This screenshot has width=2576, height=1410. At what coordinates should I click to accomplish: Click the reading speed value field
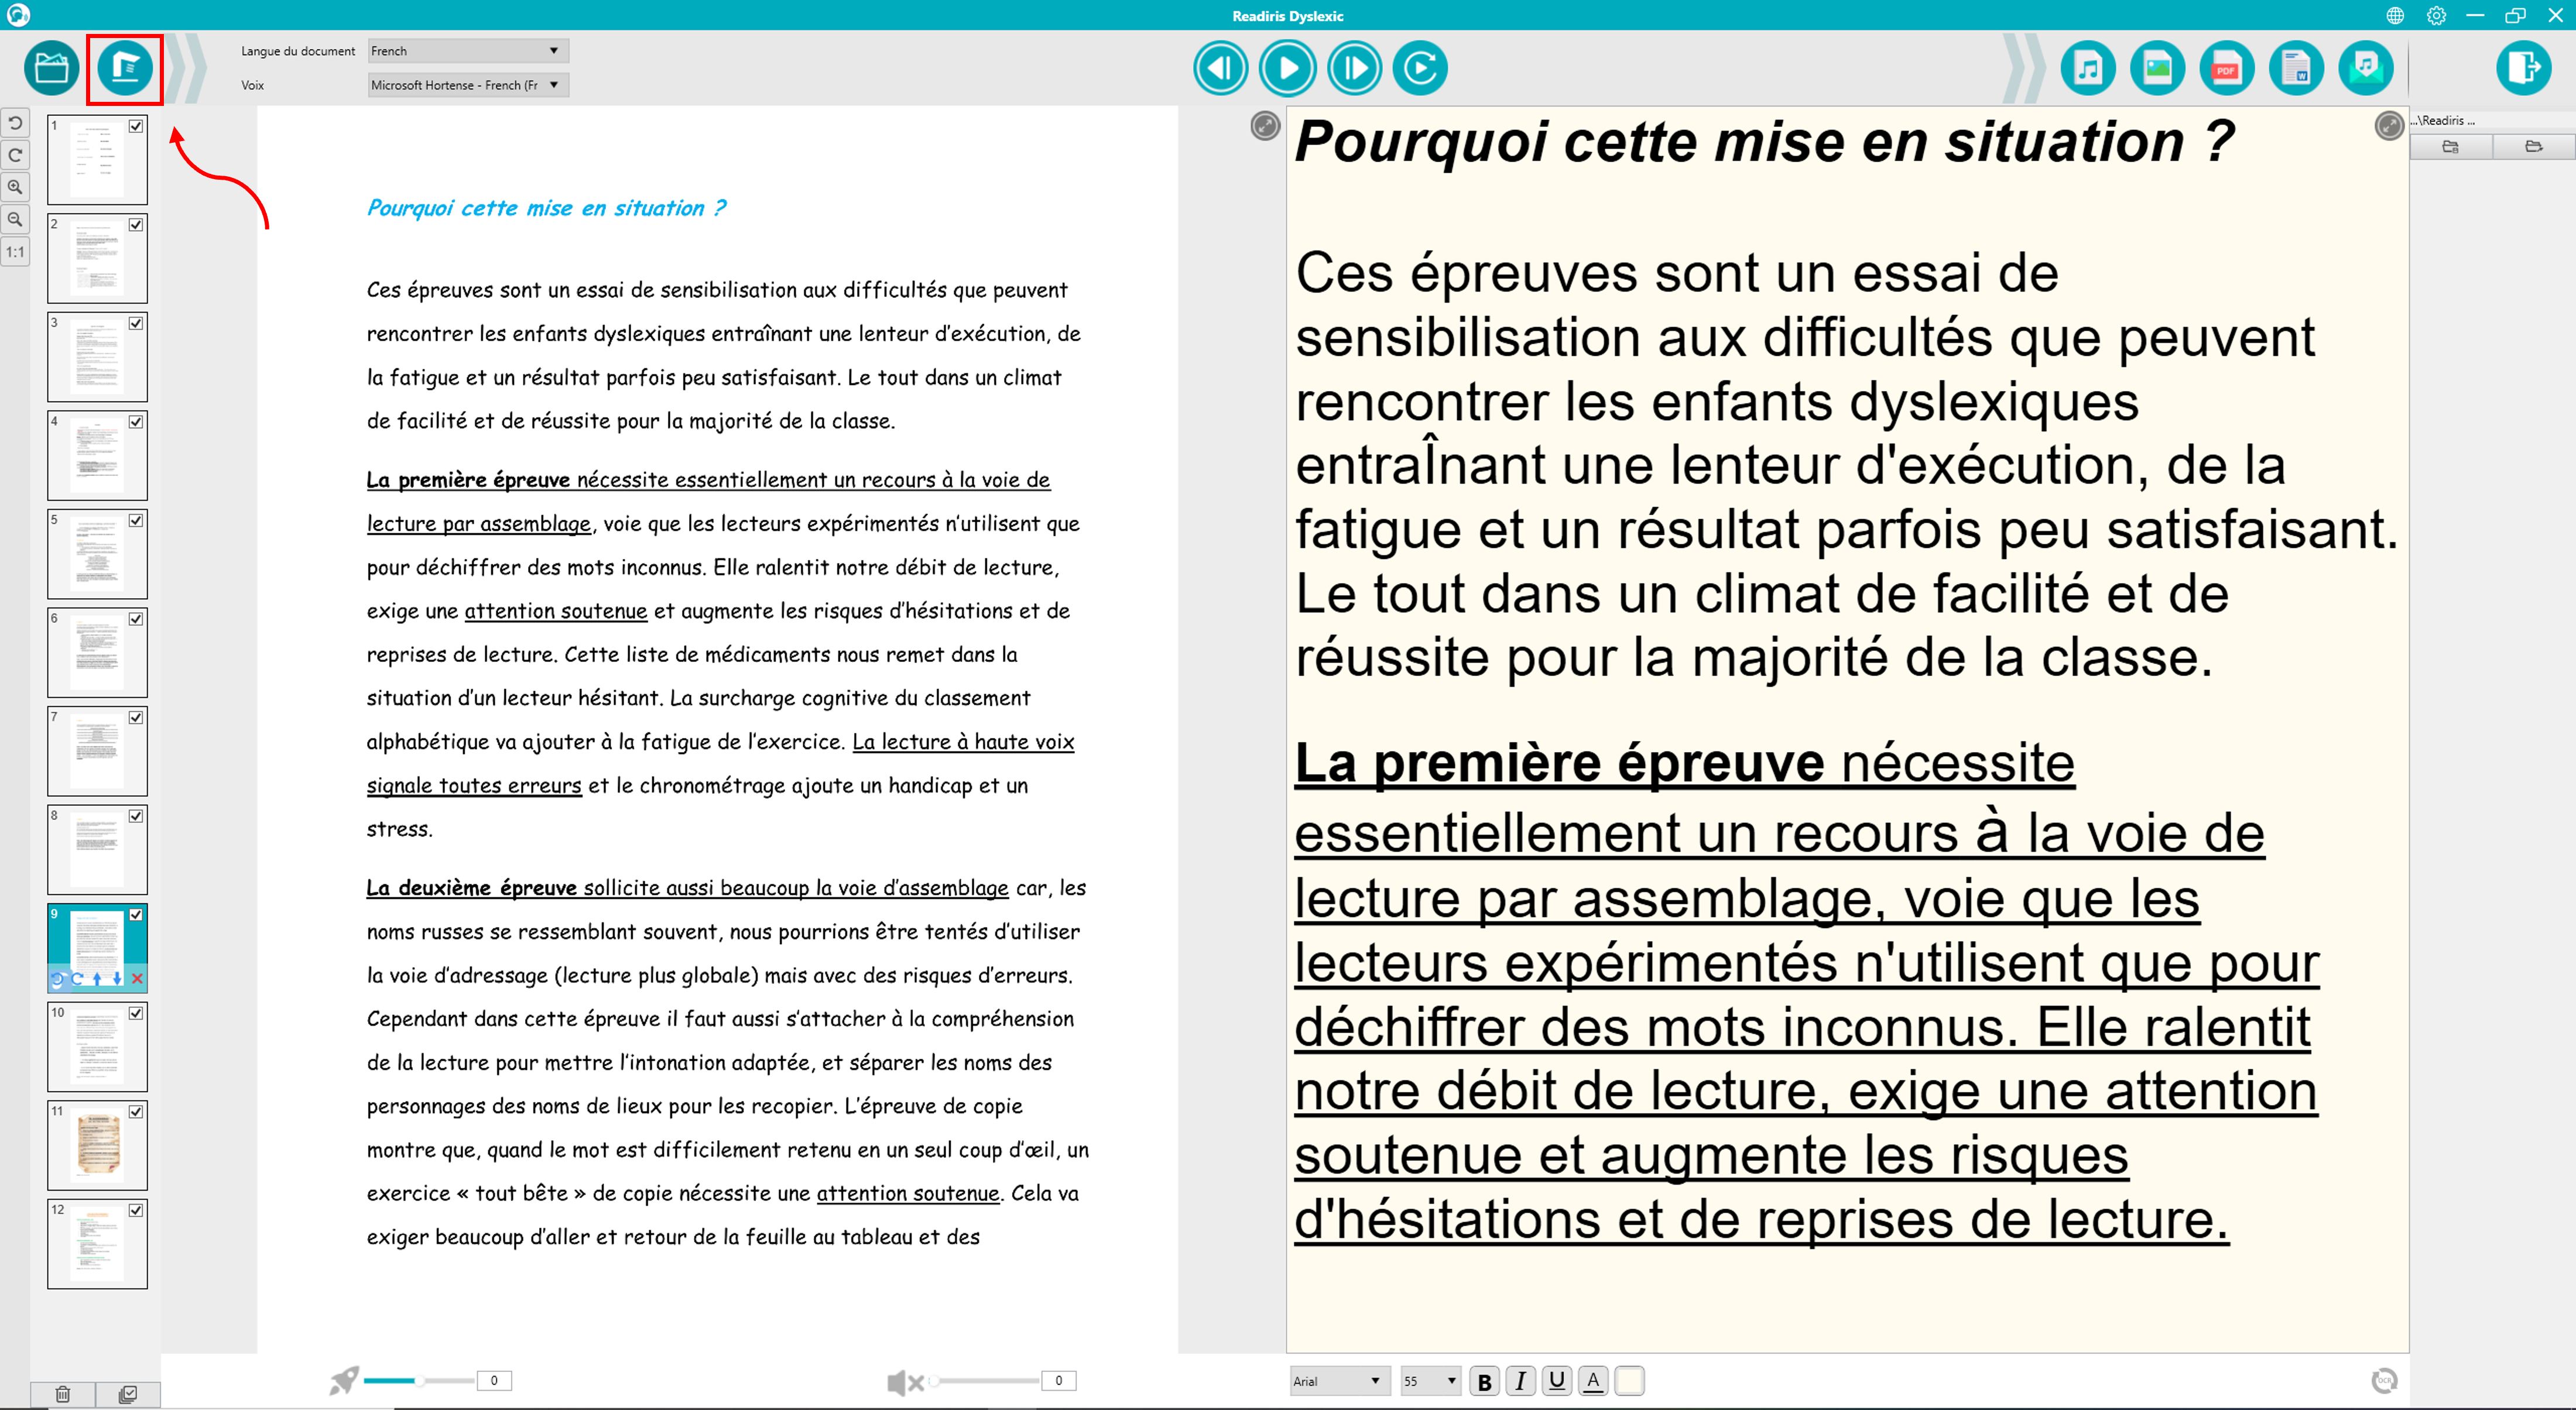pyautogui.click(x=494, y=1381)
